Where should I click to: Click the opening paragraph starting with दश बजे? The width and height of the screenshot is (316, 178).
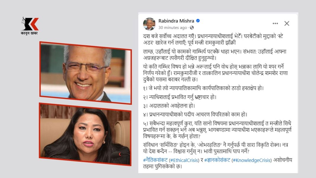click(x=213, y=40)
